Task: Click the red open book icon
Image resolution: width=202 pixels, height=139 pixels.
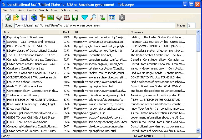Action: pos(67,18)
